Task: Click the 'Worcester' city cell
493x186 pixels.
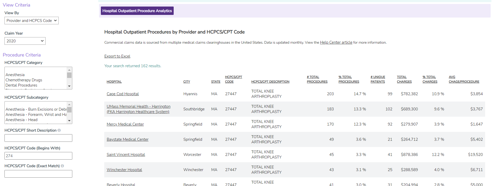Action: [x=192, y=155]
